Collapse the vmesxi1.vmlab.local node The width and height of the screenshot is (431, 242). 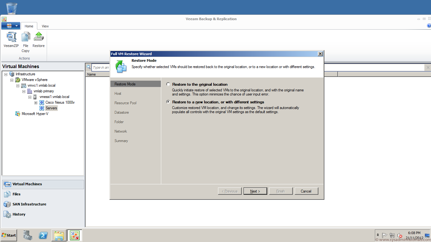[x=30, y=97]
